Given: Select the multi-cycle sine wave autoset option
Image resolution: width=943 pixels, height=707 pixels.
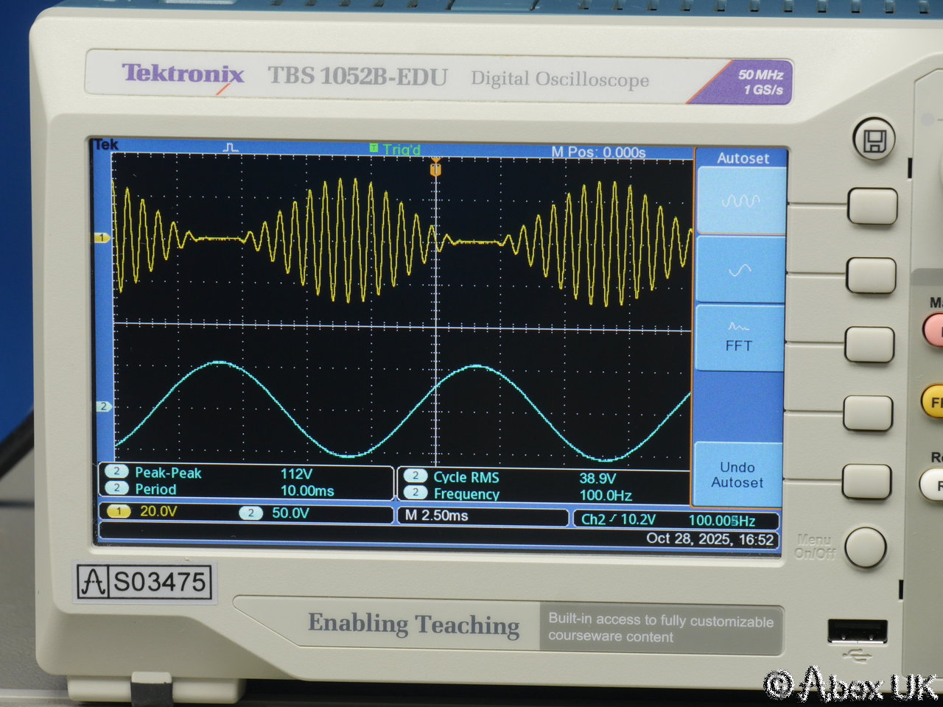Looking at the screenshot, I should 740,201.
